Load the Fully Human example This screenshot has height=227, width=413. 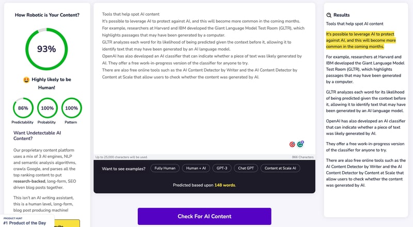[x=165, y=169]
